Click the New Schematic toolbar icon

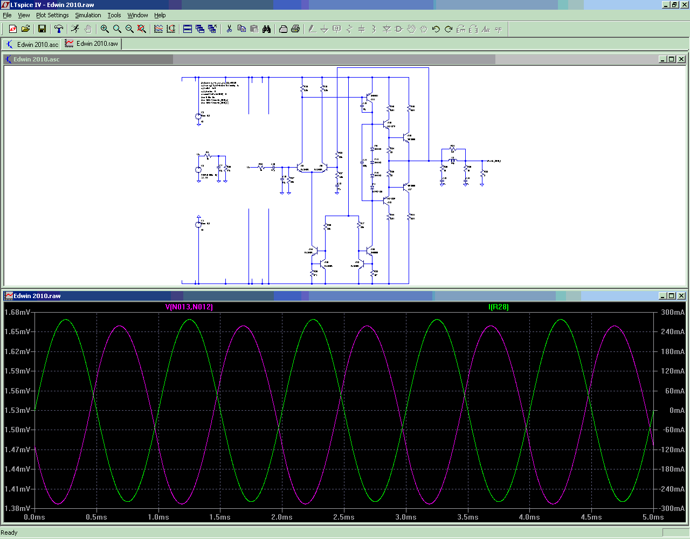tap(13, 29)
